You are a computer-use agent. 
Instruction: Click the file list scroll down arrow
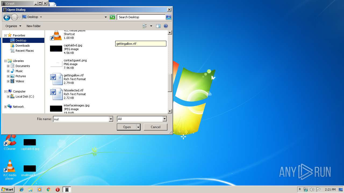click(170, 111)
